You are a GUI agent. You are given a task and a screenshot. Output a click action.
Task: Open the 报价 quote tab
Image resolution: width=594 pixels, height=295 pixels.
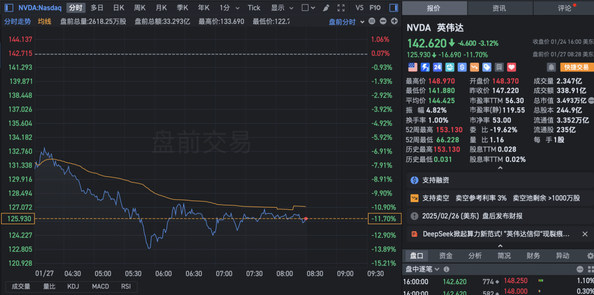pyautogui.click(x=434, y=8)
